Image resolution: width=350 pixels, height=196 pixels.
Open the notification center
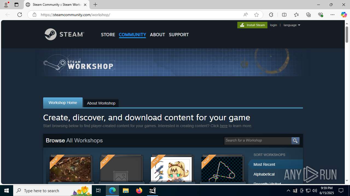tap(341, 191)
